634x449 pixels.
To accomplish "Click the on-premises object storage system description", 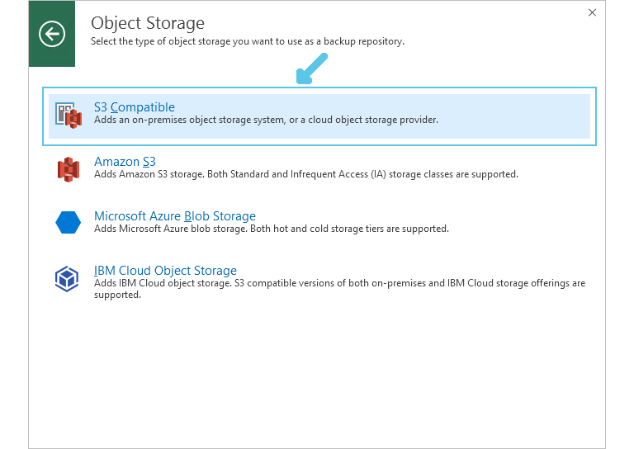I will [266, 120].
